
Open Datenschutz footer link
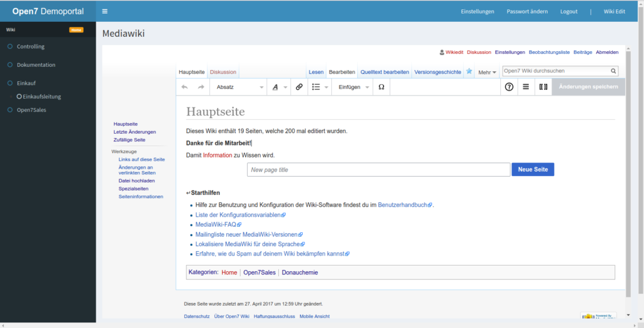(197, 317)
